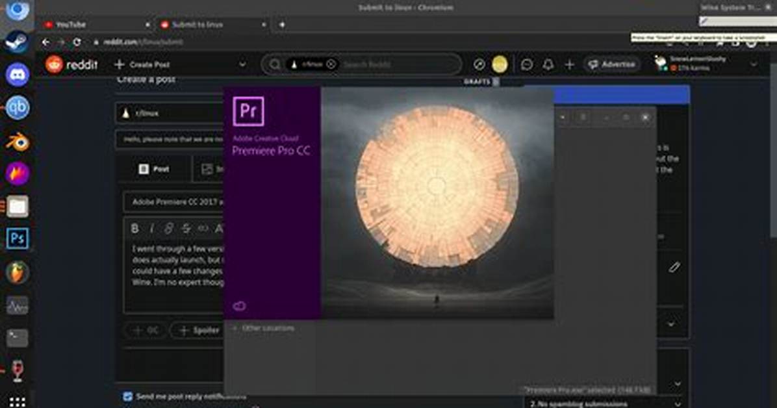
Task: Go back in the Chromium browser
Action: (x=45, y=42)
